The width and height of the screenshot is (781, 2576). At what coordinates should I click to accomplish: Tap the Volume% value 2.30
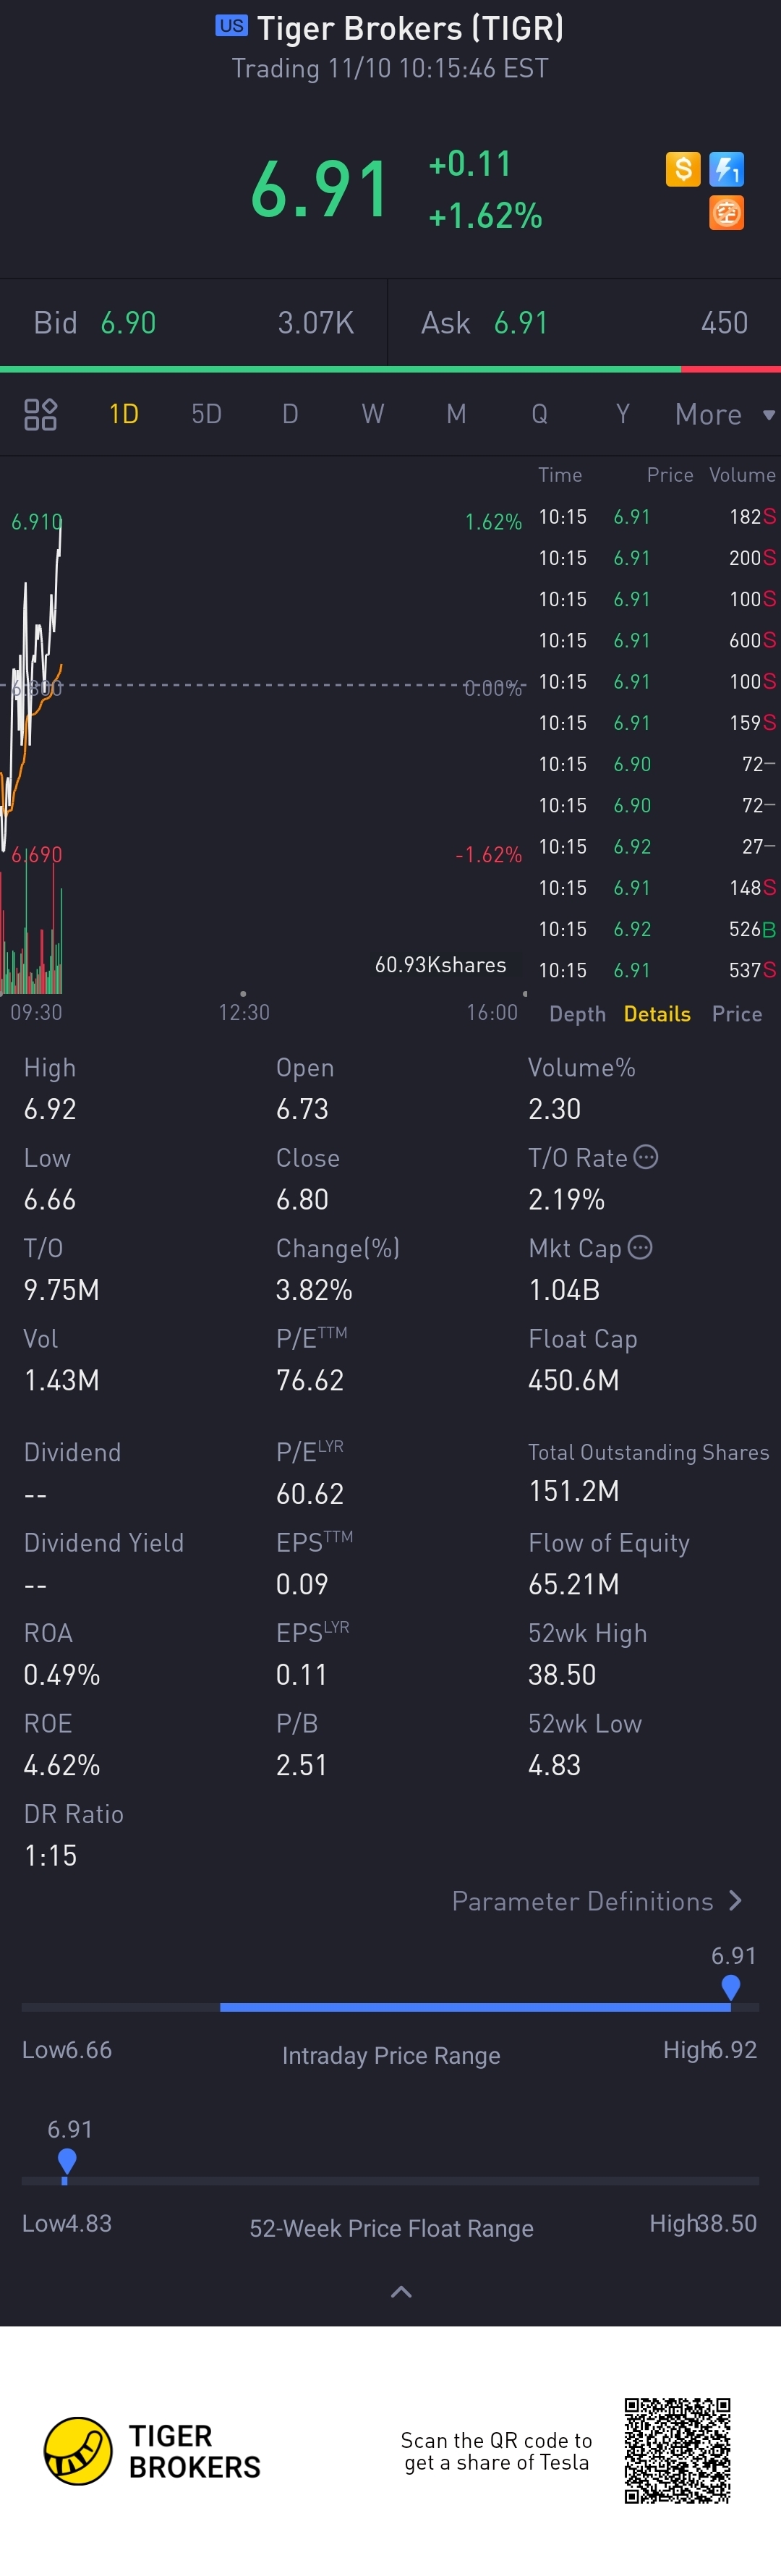tap(555, 1109)
